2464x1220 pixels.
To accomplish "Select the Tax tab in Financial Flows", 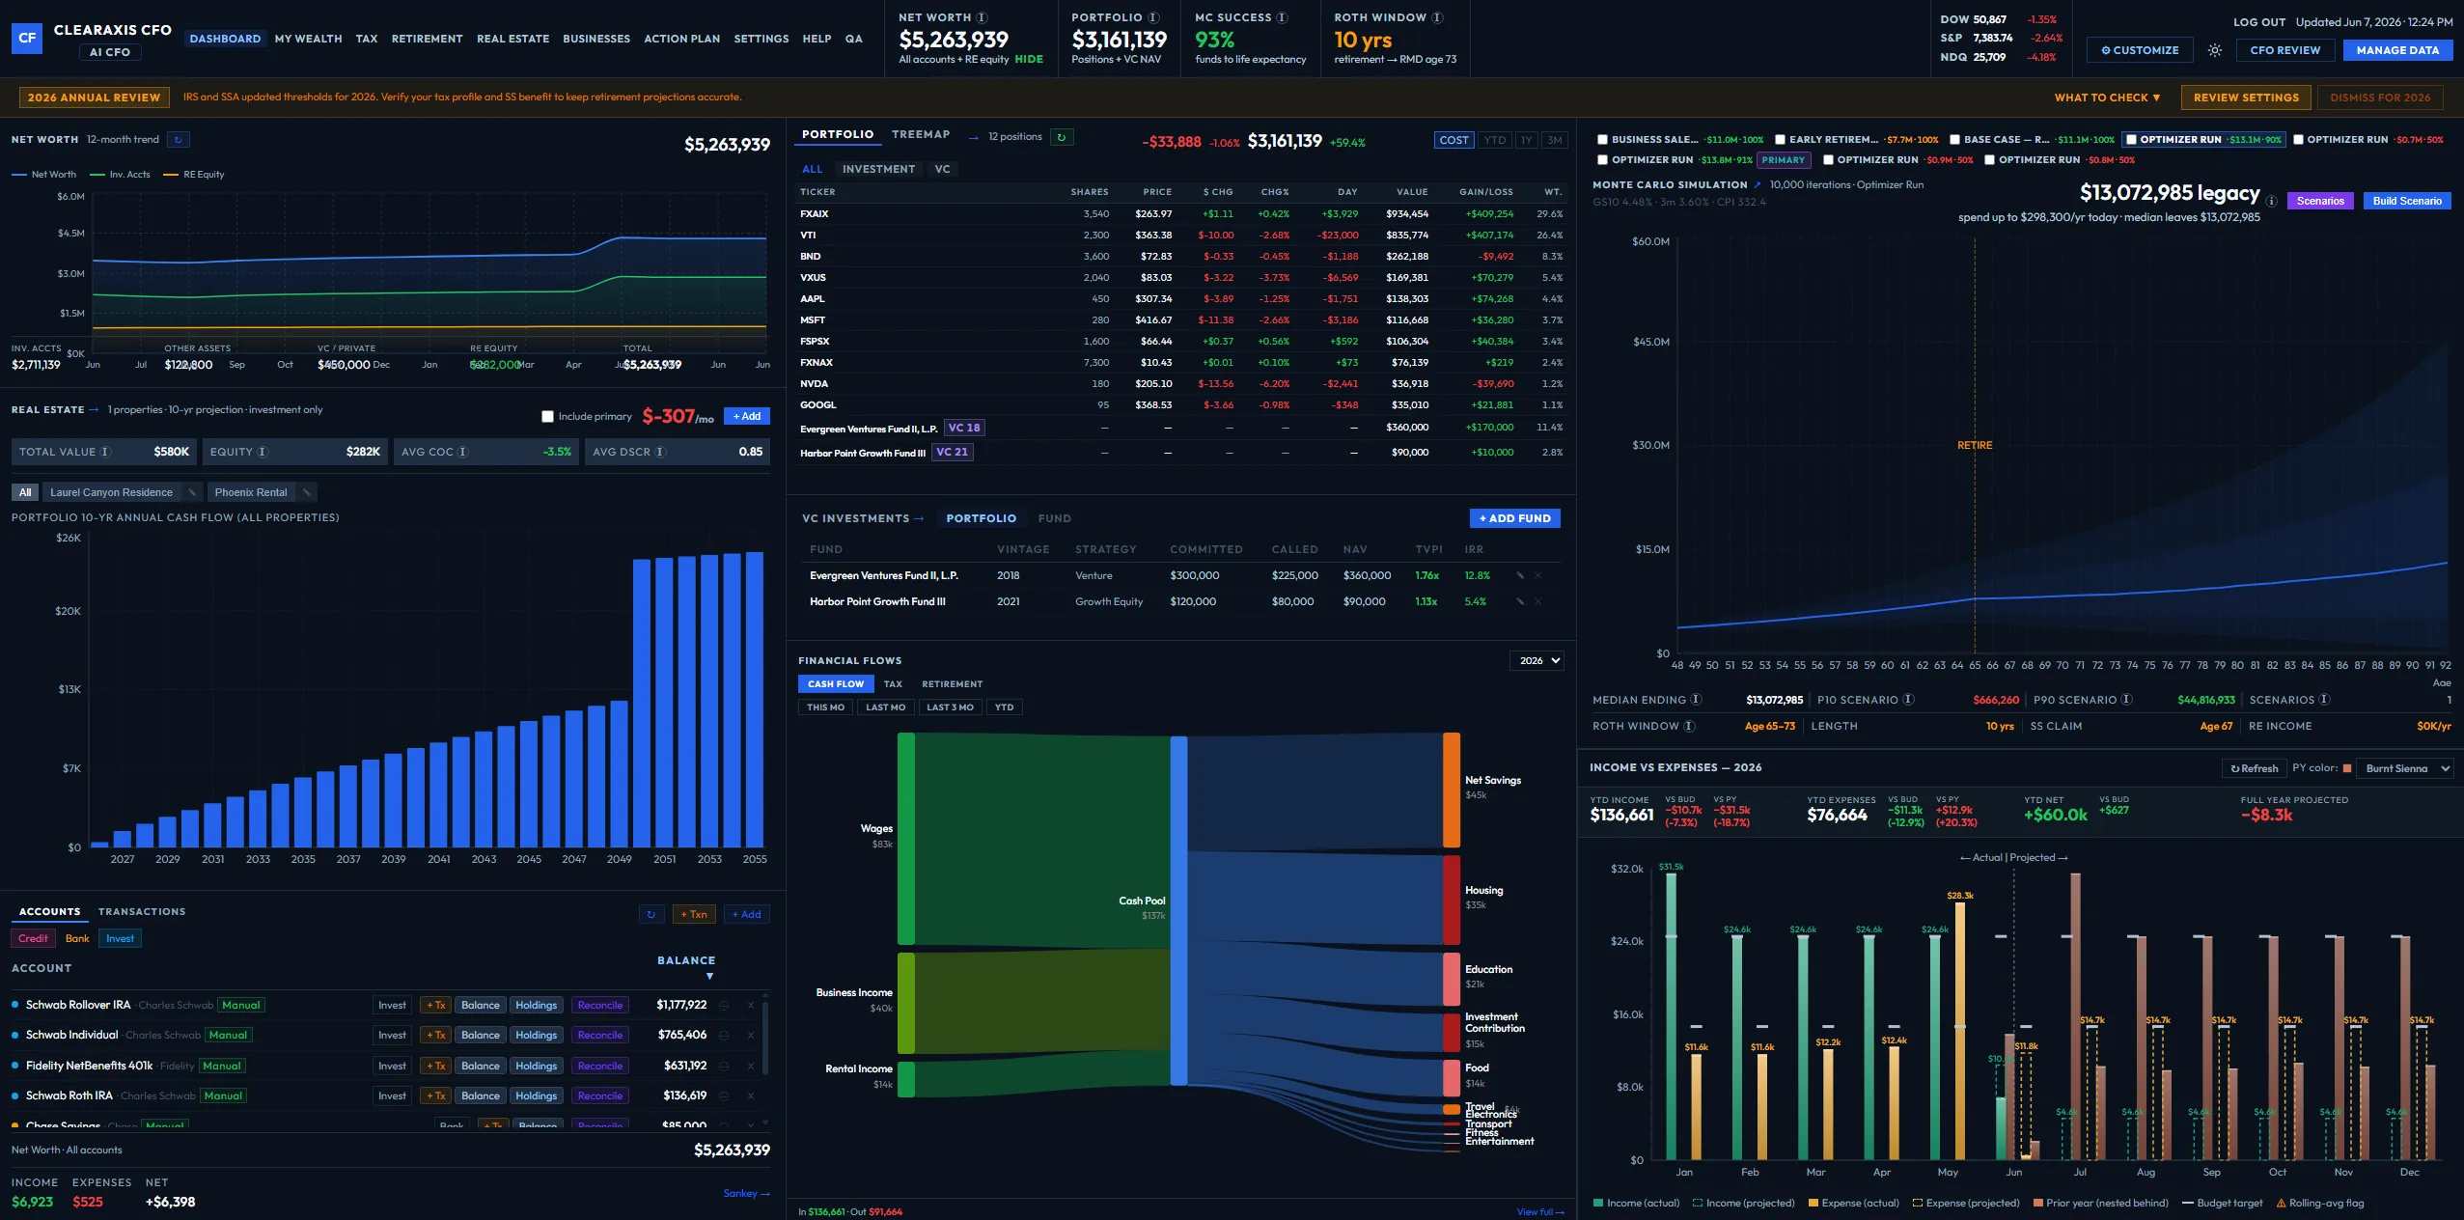I will tap(893, 684).
